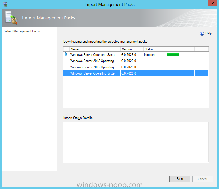
Task: Select the third-row Windows Server 2012 Operating pack
Action: coord(136,67)
